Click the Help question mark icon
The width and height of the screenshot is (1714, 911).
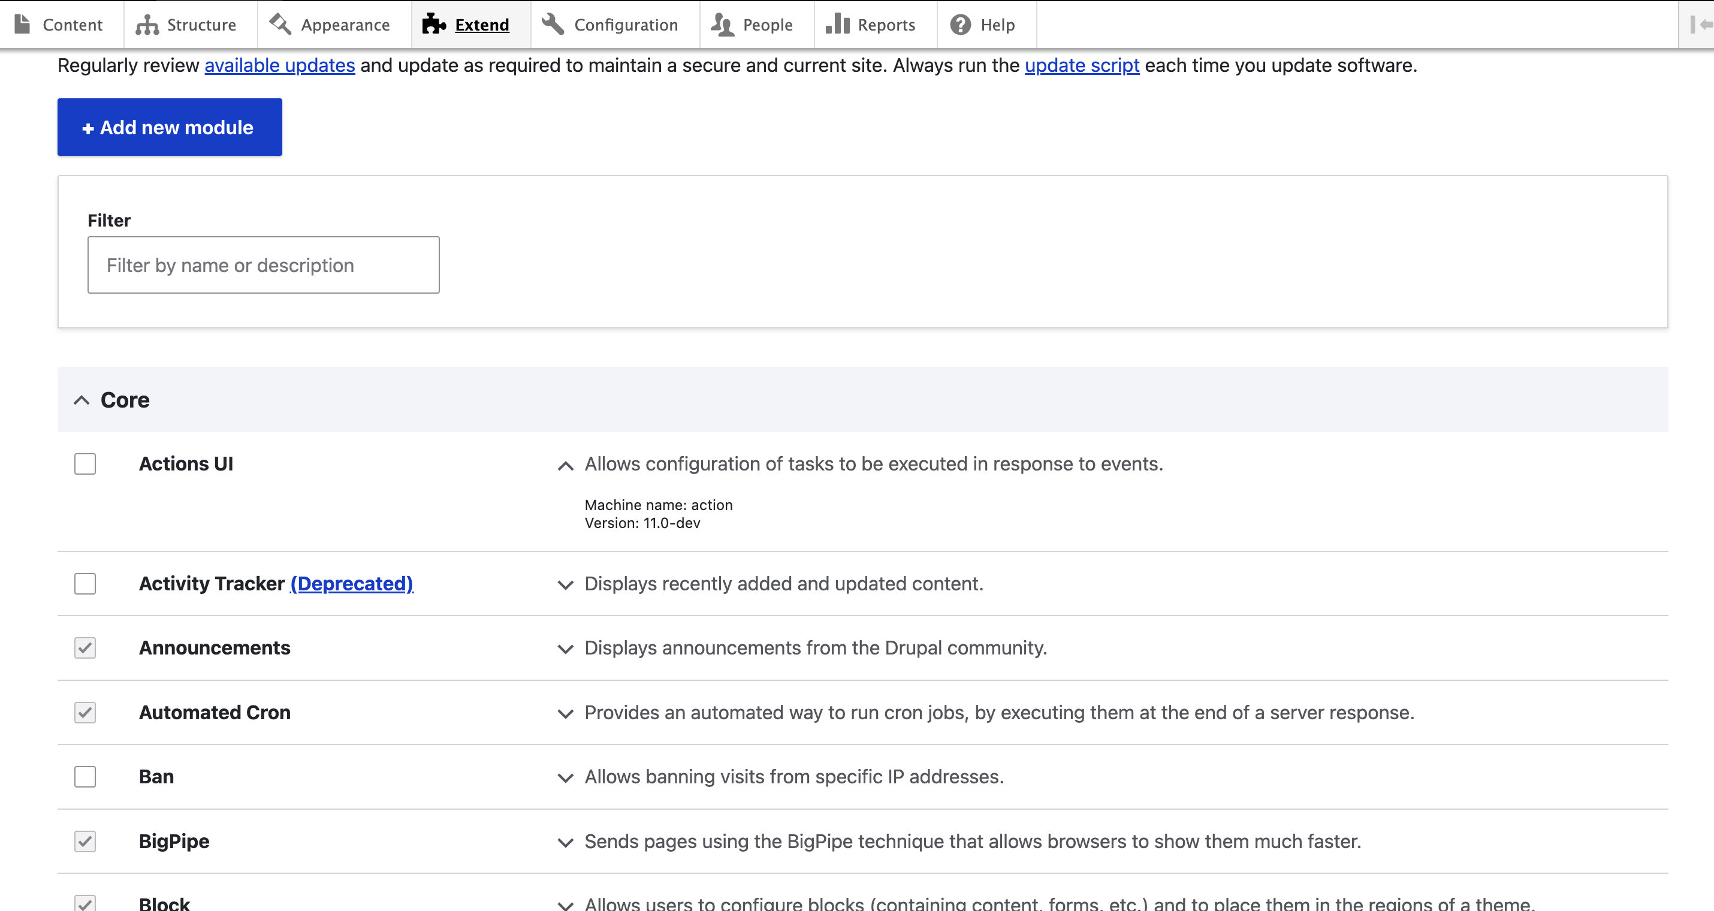(960, 25)
